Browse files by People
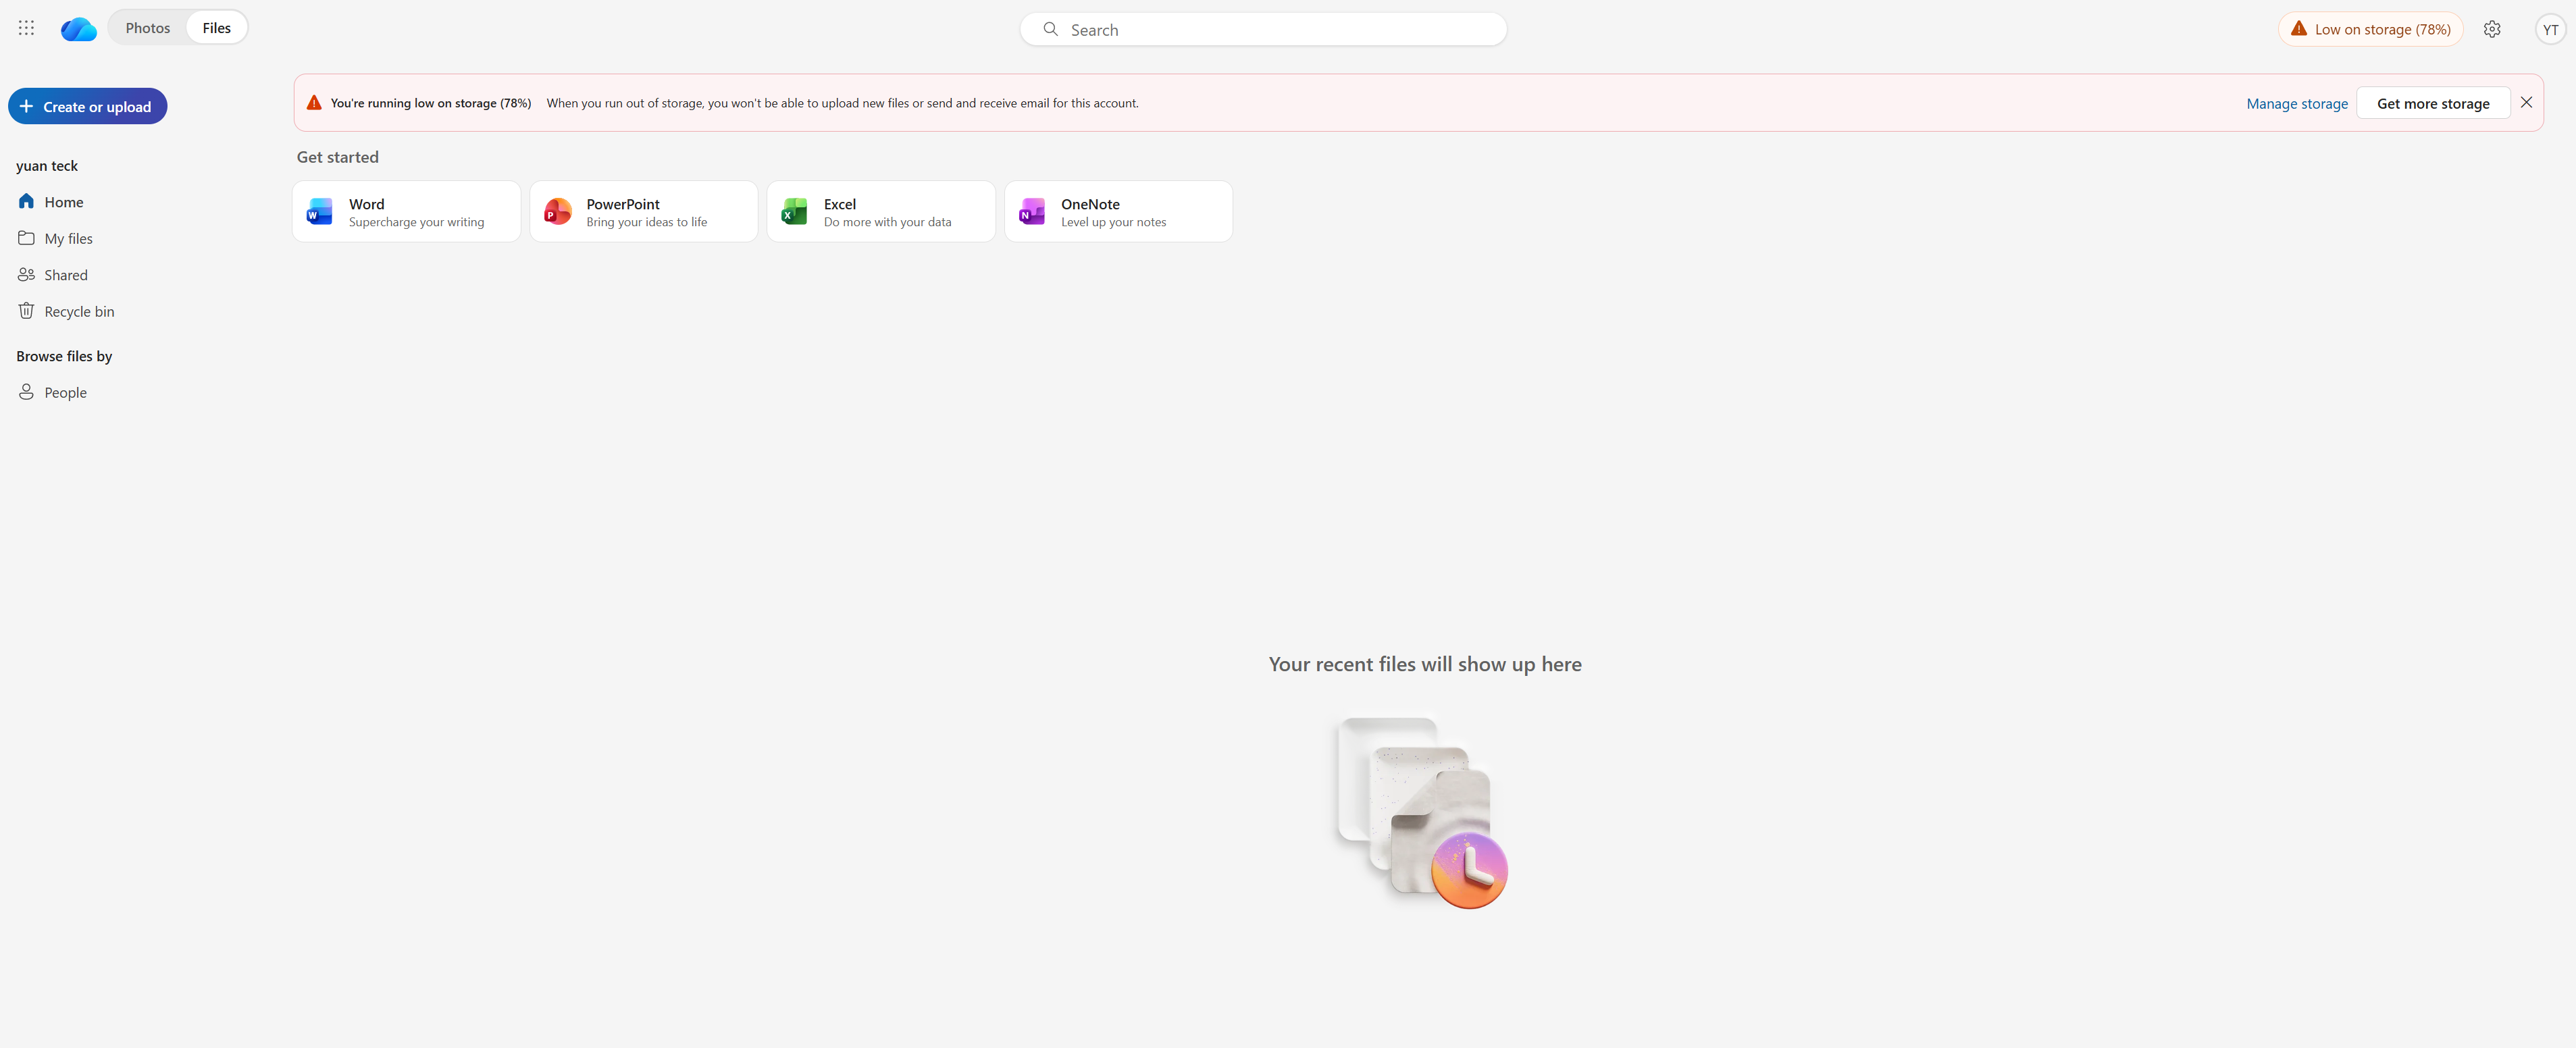 click(65, 392)
